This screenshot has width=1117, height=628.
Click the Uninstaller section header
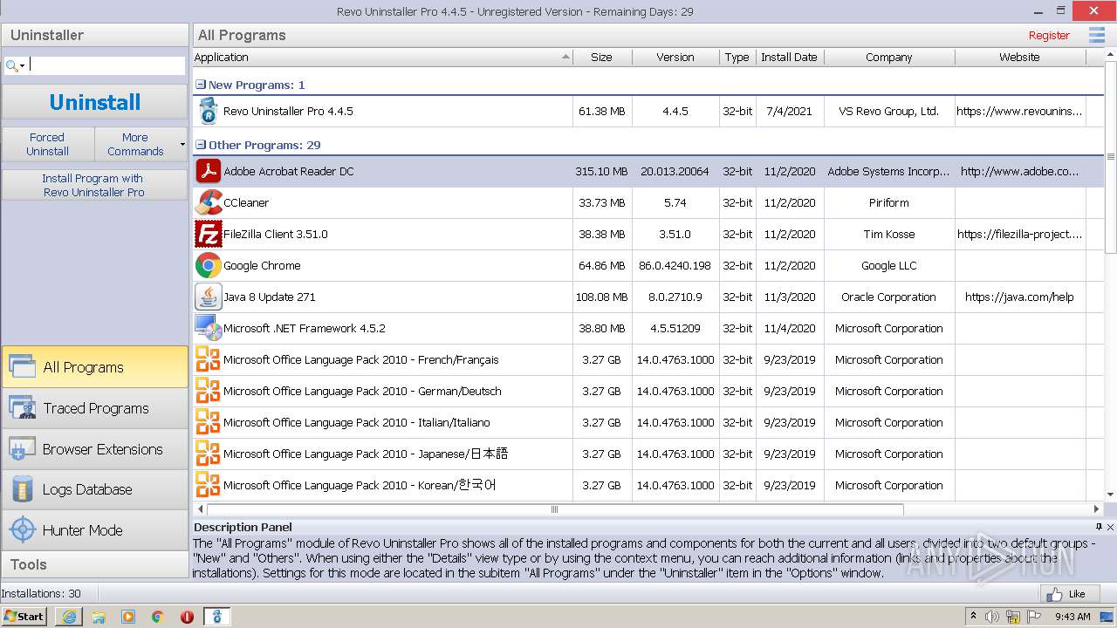pos(94,35)
